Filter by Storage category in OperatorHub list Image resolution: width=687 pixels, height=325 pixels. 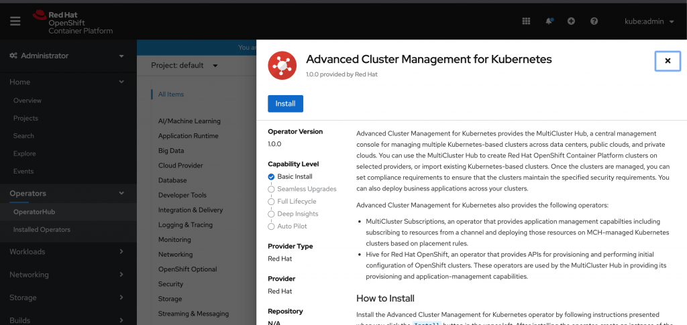[x=170, y=299]
